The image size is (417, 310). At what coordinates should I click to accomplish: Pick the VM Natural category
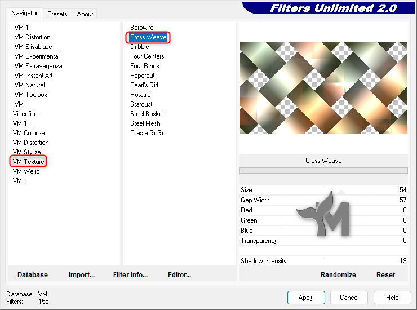(29, 85)
